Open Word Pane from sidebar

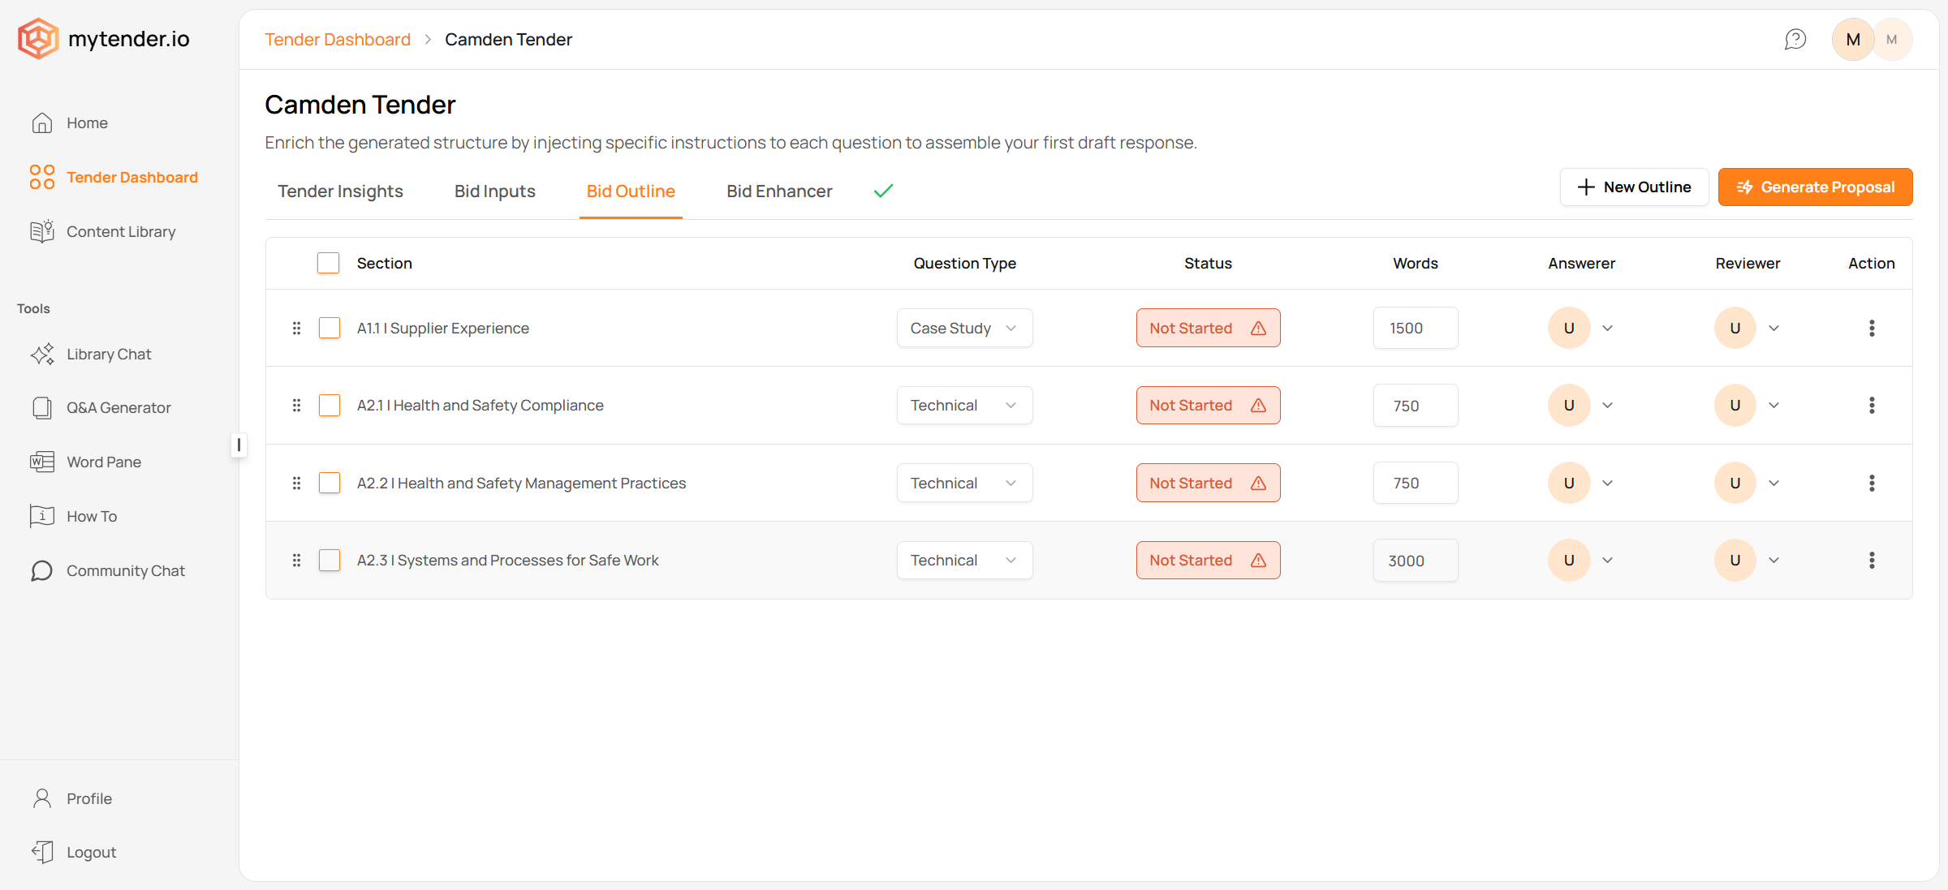coord(103,462)
